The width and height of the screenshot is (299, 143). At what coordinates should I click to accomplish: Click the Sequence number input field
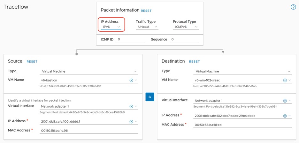[x=184, y=39]
